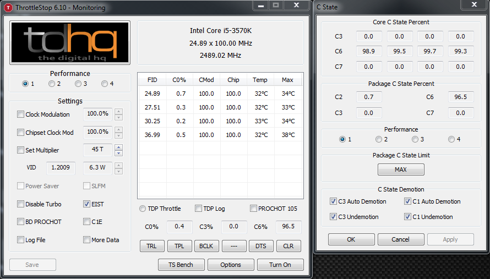Click Chipset Clock Mod down arrow spinner
This screenshot has height=279, width=490.
point(118,135)
